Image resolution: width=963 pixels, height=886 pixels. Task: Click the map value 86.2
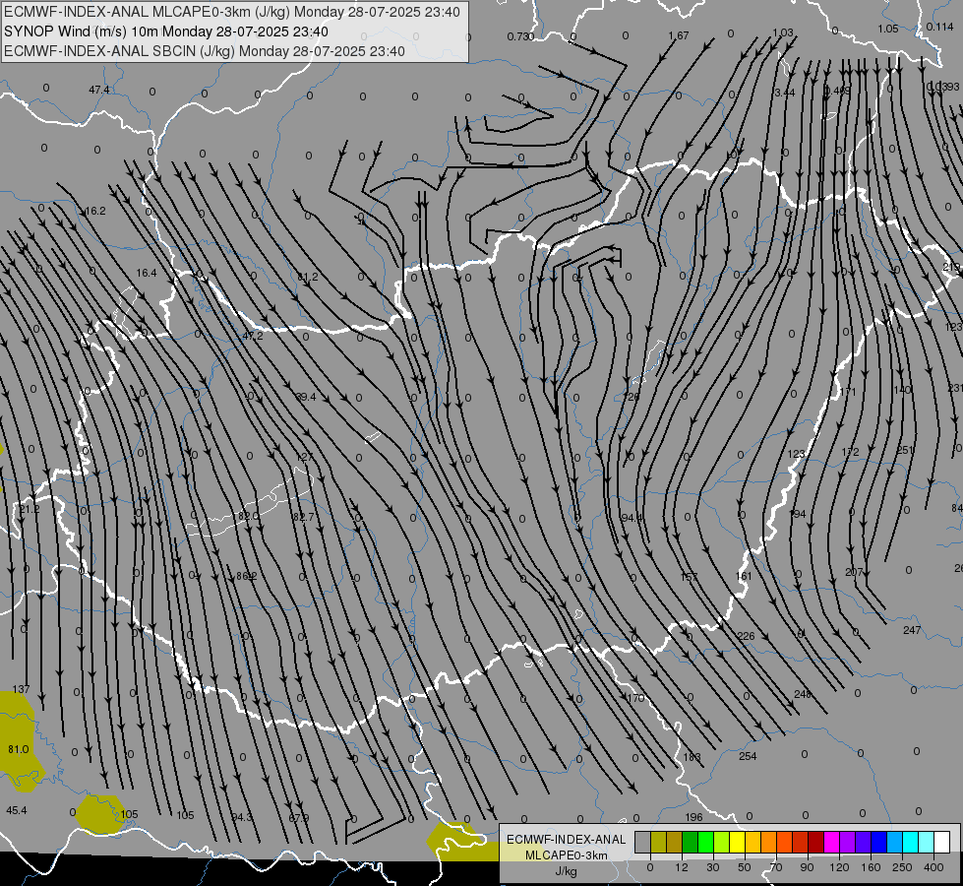246,576
